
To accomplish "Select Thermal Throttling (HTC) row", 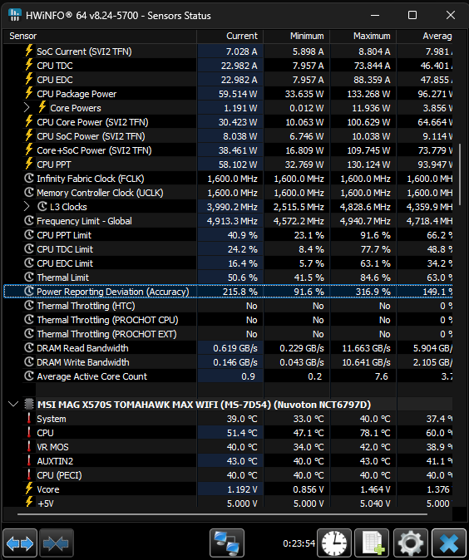I will pyautogui.click(x=228, y=306).
